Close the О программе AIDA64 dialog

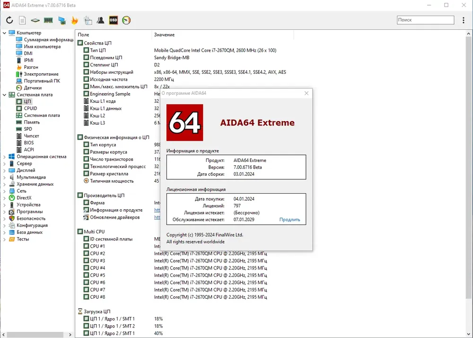307,93
